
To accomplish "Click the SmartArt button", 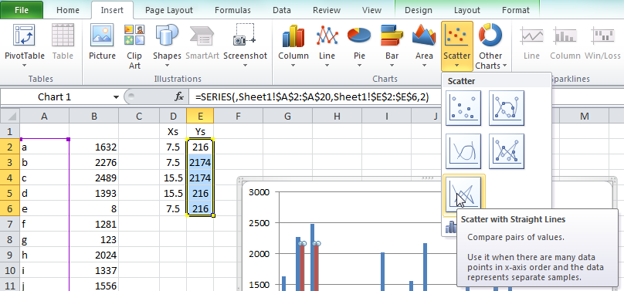I will pyautogui.click(x=202, y=42).
